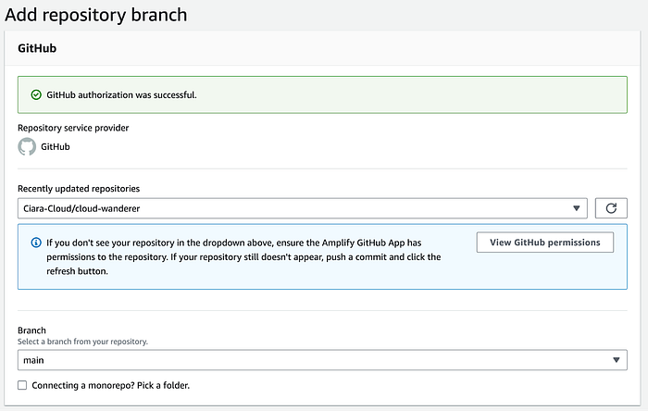Click the Add repository branch title
Viewport: 648px width, 411px height.
[96, 15]
